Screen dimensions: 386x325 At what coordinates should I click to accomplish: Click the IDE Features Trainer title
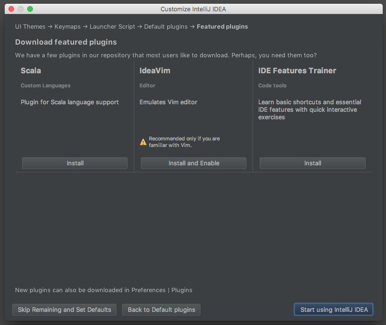tap(297, 70)
